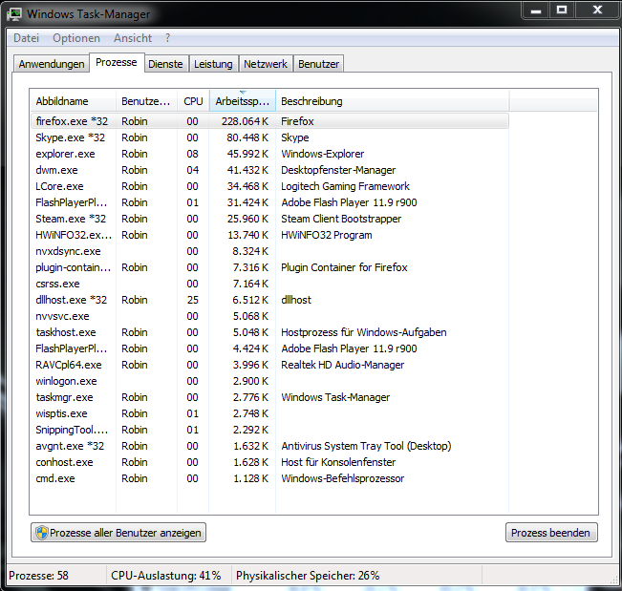Maximize the Task-Manager window
Viewport: 622px width, 591px height.
point(562,11)
